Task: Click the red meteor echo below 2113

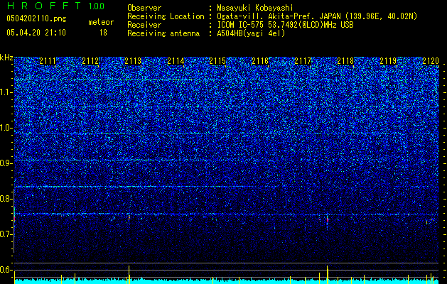Action: (129, 217)
